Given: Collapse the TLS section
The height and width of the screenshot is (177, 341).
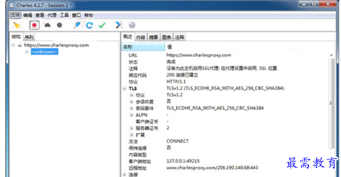Looking at the screenshot, I should tap(124, 88).
